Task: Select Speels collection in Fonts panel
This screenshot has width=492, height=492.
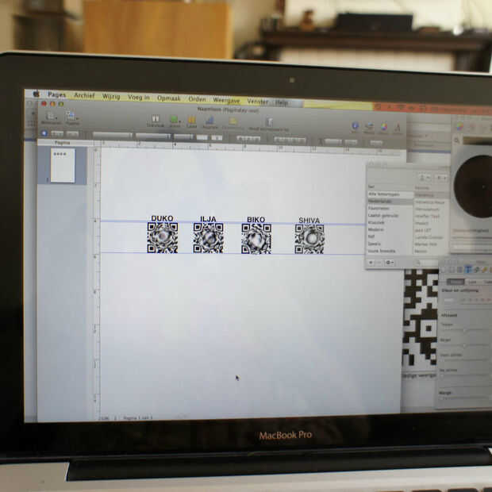Action: [375, 244]
